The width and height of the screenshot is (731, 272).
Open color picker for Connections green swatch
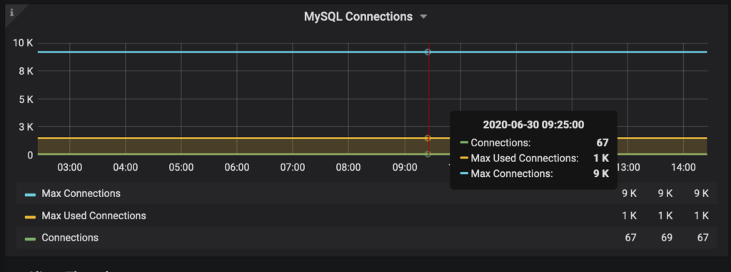(30, 238)
